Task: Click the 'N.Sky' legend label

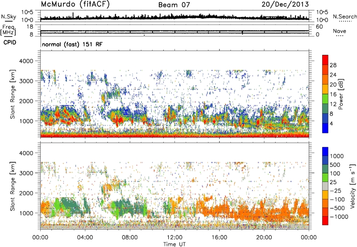Action: point(8,16)
